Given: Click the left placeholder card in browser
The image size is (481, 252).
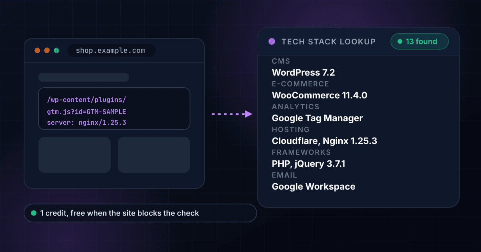Looking at the screenshot, I should [75, 155].
